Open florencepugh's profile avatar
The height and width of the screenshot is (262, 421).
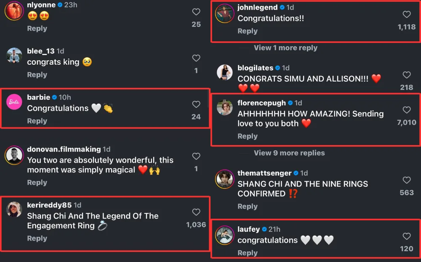coord(225,108)
